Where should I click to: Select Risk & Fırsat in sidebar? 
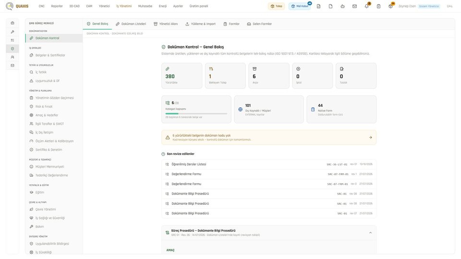pos(54,106)
